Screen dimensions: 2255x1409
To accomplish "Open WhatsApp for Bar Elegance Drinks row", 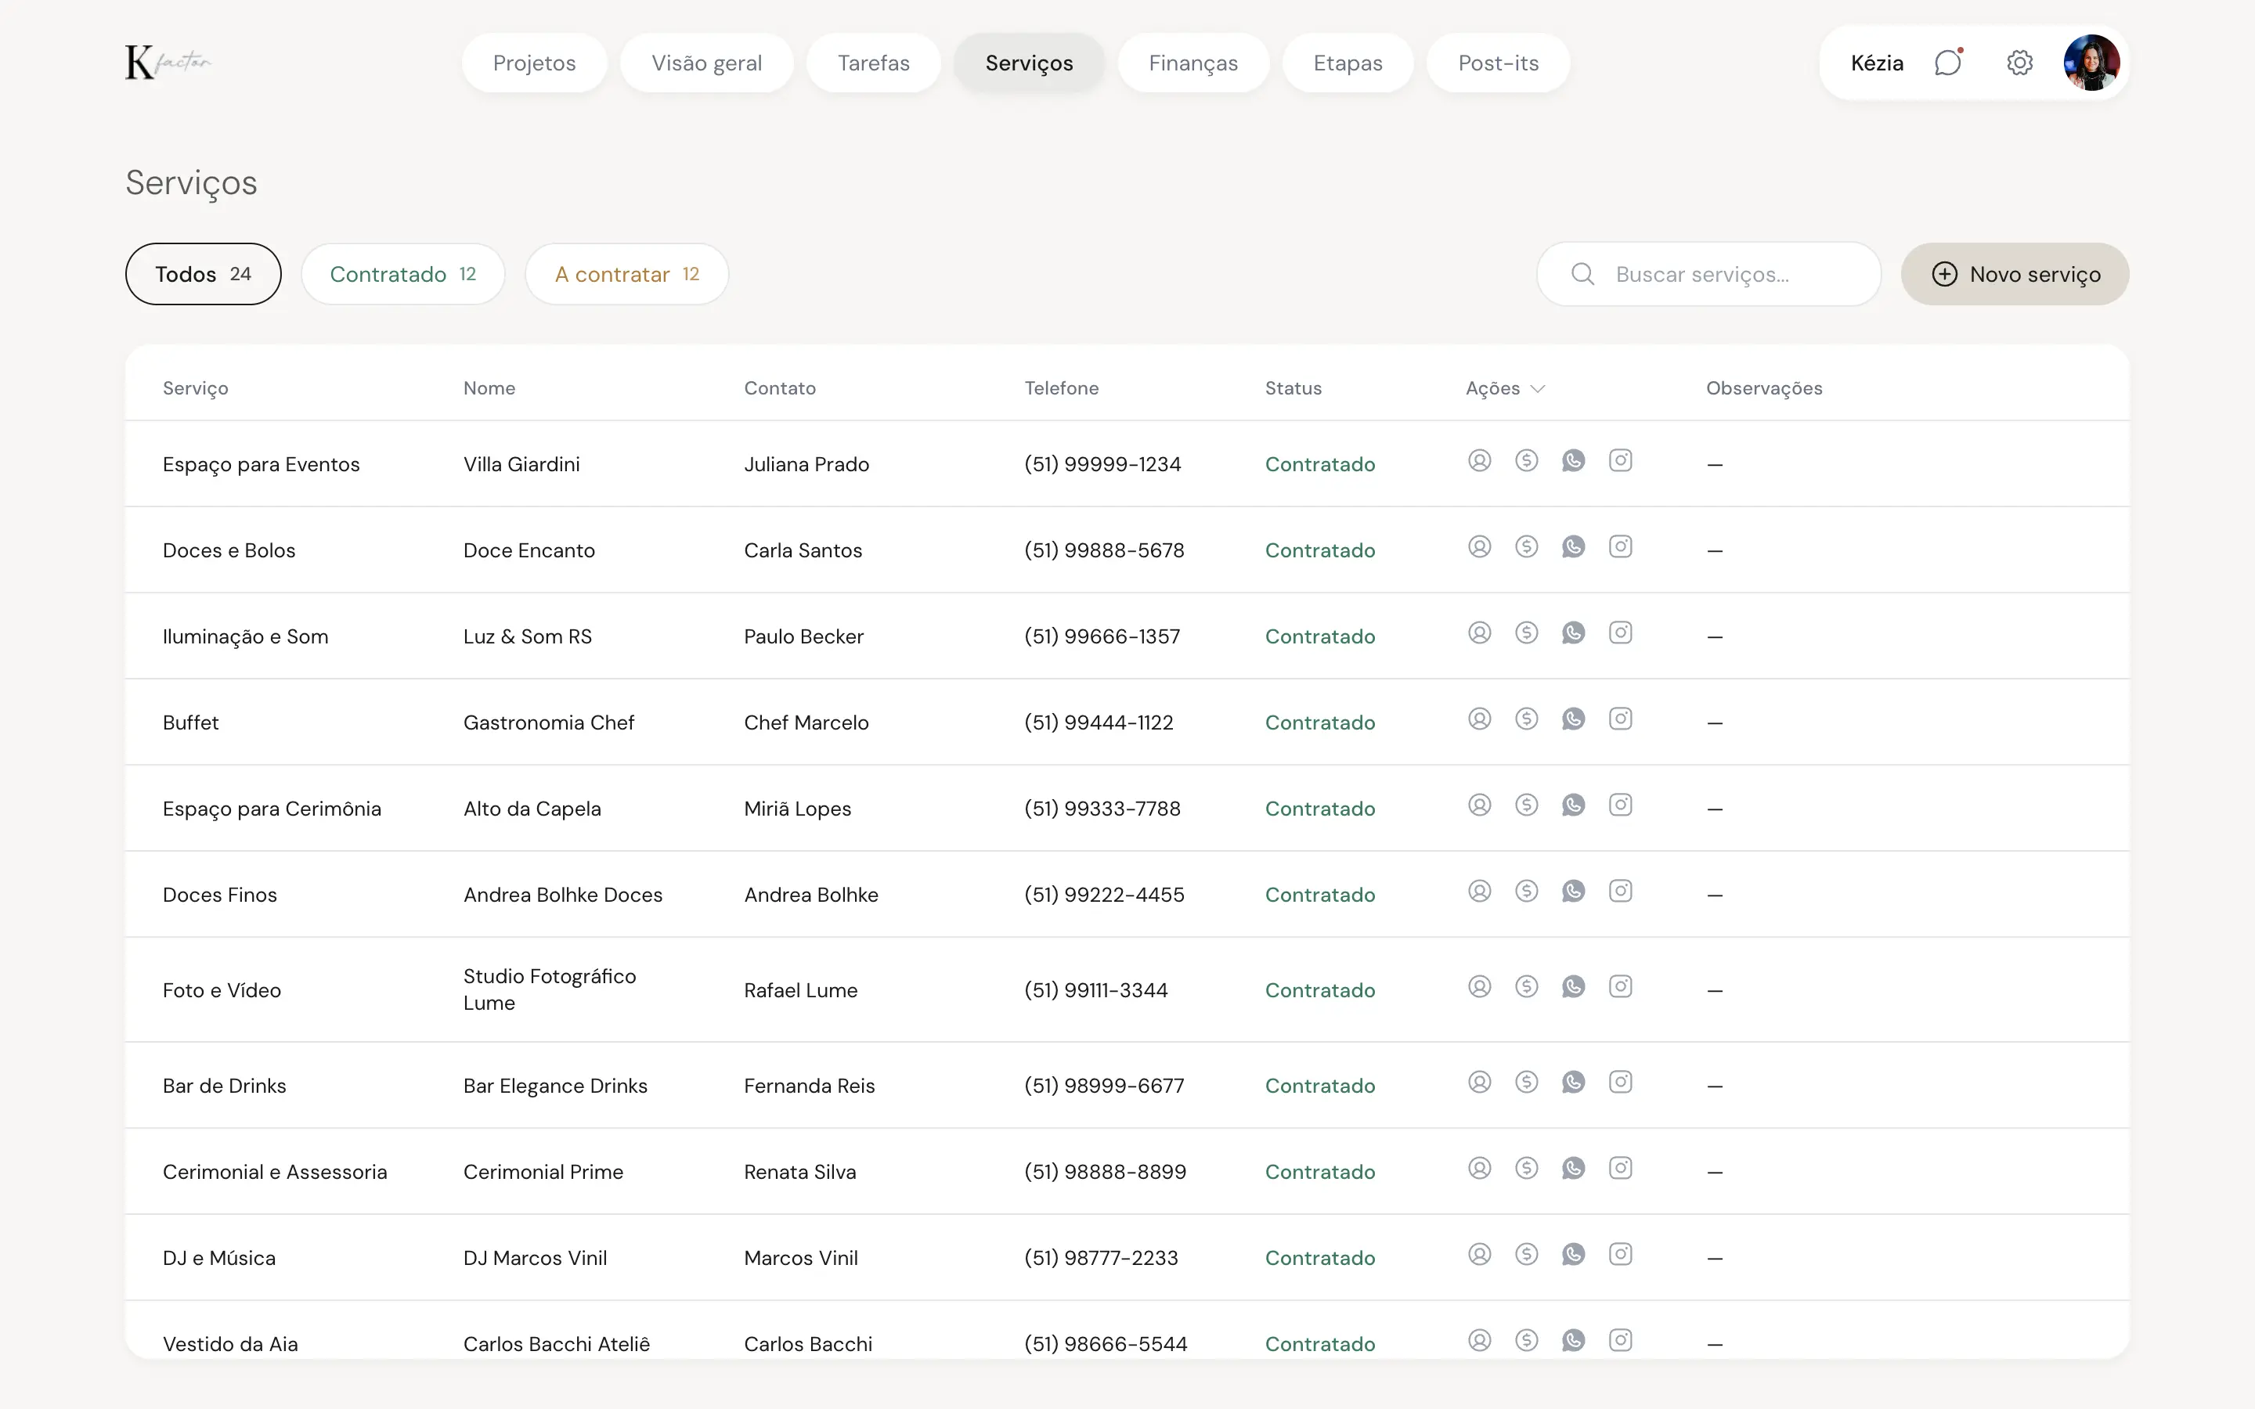I will pyautogui.click(x=1573, y=1082).
